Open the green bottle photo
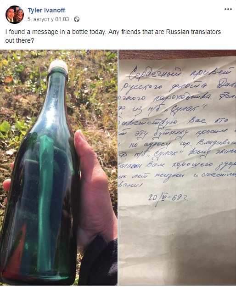Screen dimensions: 236x287 (x=59, y=168)
